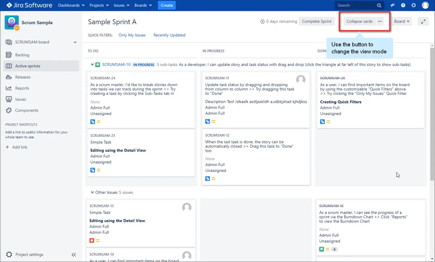Screen dimensions: 435x262
Task: Open the more options ellipsis button
Action: [x=380, y=21]
